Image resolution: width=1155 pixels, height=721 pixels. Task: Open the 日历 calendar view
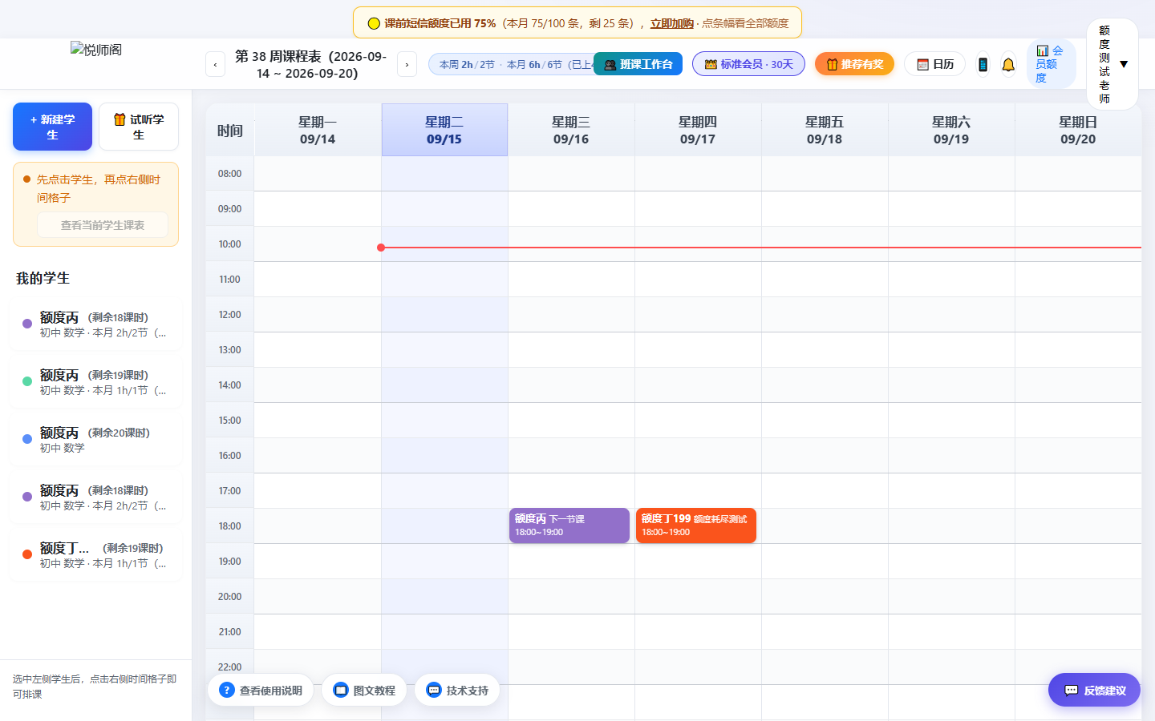(934, 64)
